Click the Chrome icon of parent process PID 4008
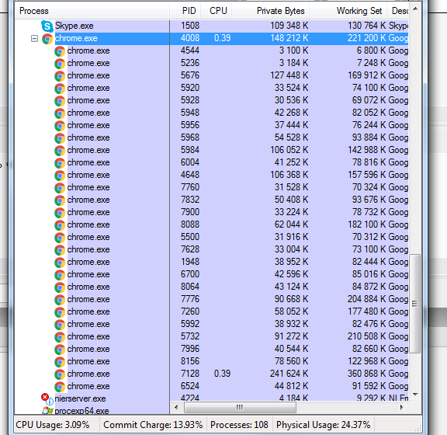The image size is (447, 435). click(x=47, y=39)
